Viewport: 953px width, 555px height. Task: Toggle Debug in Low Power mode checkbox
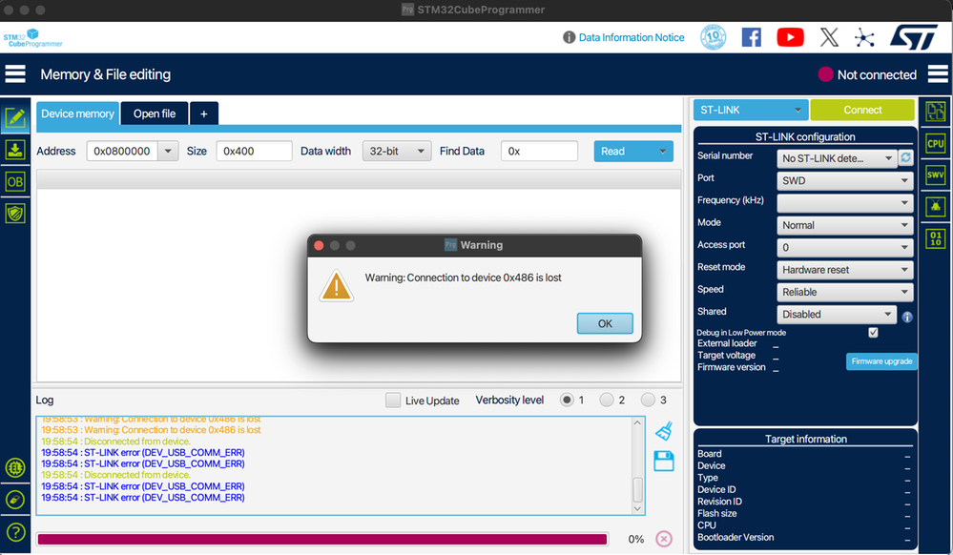pos(873,333)
